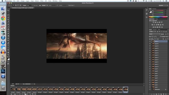This screenshot has width=169, height=95.
Task: Select the Crop tool
Action: click(8, 20)
